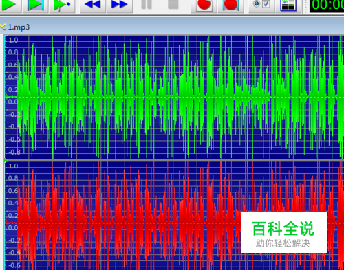Click the 1.0 amplitude label on the green channel
Image resolution: width=344 pixels, height=270 pixels.
click(13, 40)
